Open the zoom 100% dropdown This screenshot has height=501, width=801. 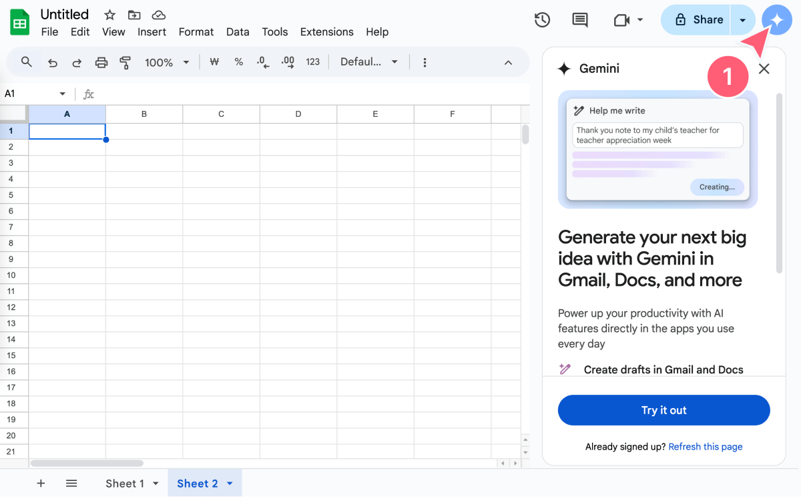click(x=167, y=62)
